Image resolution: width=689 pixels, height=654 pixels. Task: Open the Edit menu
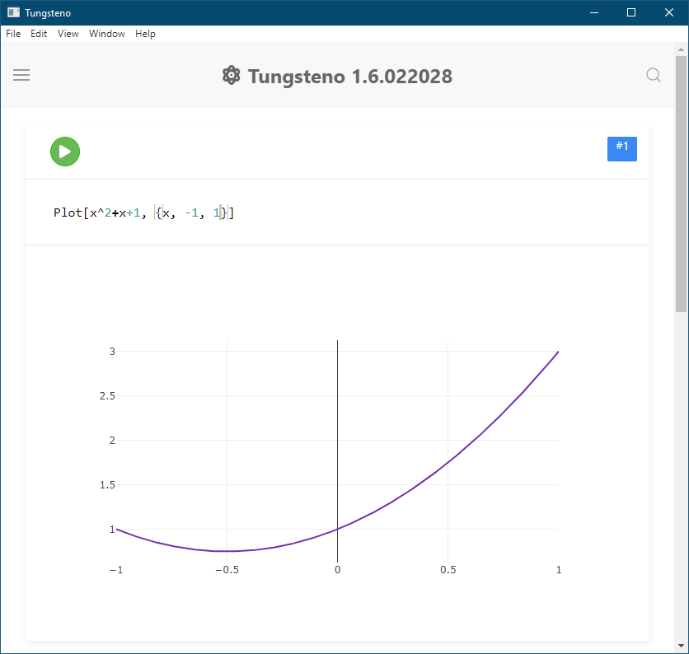(x=39, y=34)
